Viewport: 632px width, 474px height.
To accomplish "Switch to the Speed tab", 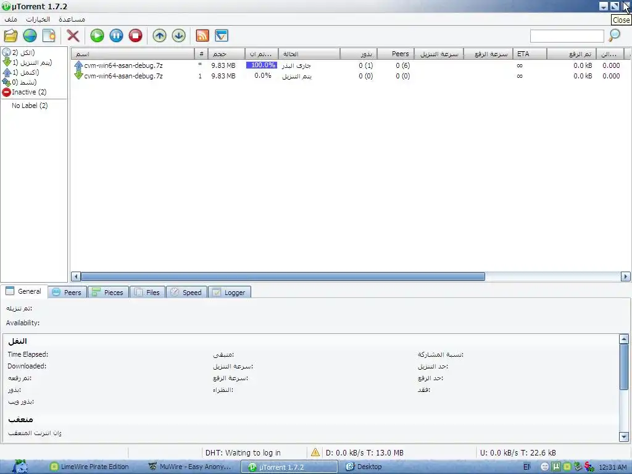I will (186, 292).
